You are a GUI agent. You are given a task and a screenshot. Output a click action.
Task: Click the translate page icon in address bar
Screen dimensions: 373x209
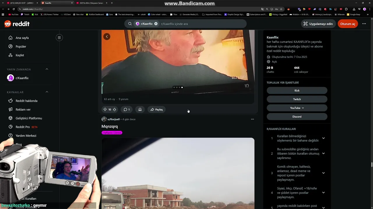262,9
